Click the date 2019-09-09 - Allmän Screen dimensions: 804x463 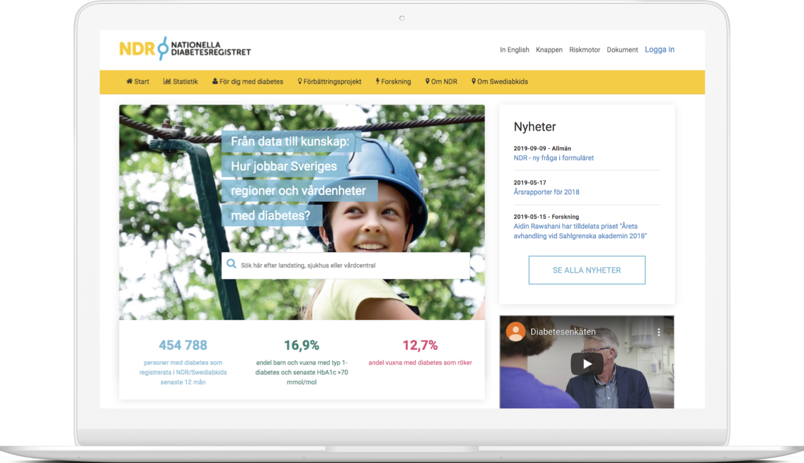pyautogui.click(x=542, y=148)
